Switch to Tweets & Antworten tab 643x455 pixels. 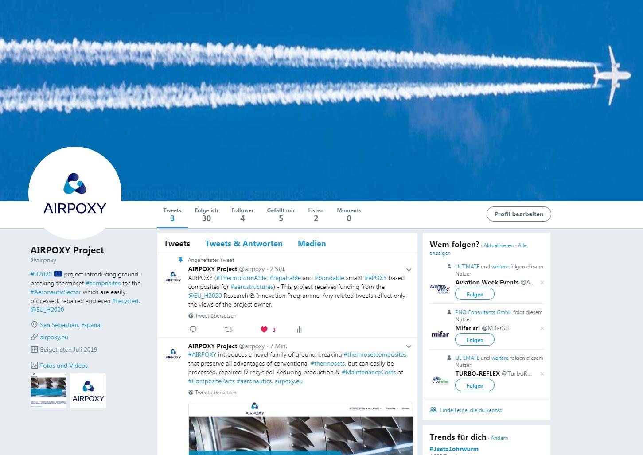click(244, 244)
